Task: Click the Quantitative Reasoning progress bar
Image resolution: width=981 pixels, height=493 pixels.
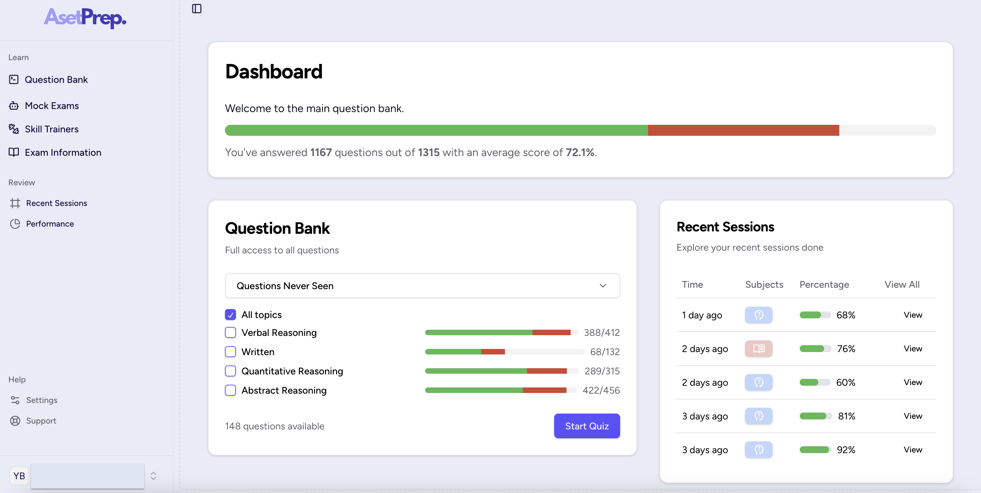Action: (502, 371)
